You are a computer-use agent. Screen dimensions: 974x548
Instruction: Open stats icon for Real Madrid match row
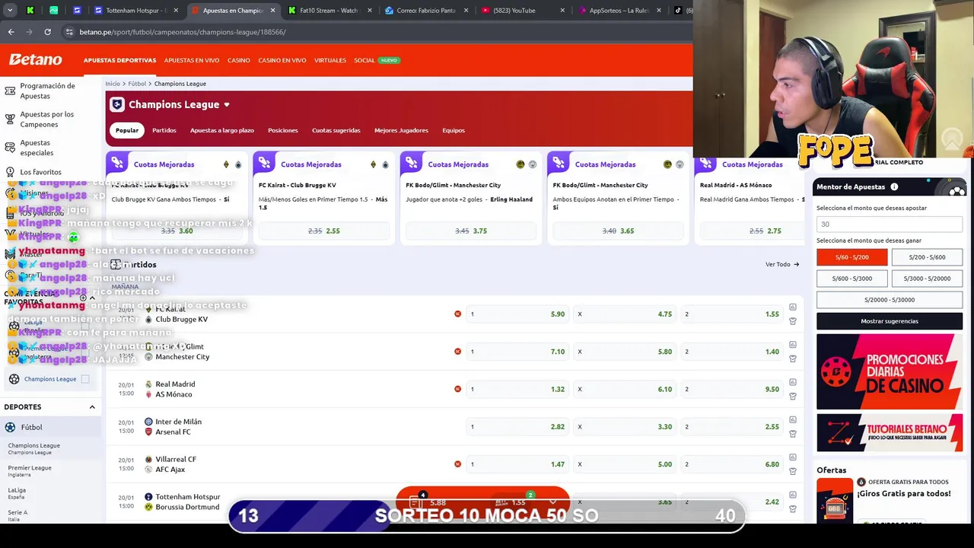pyautogui.click(x=792, y=382)
